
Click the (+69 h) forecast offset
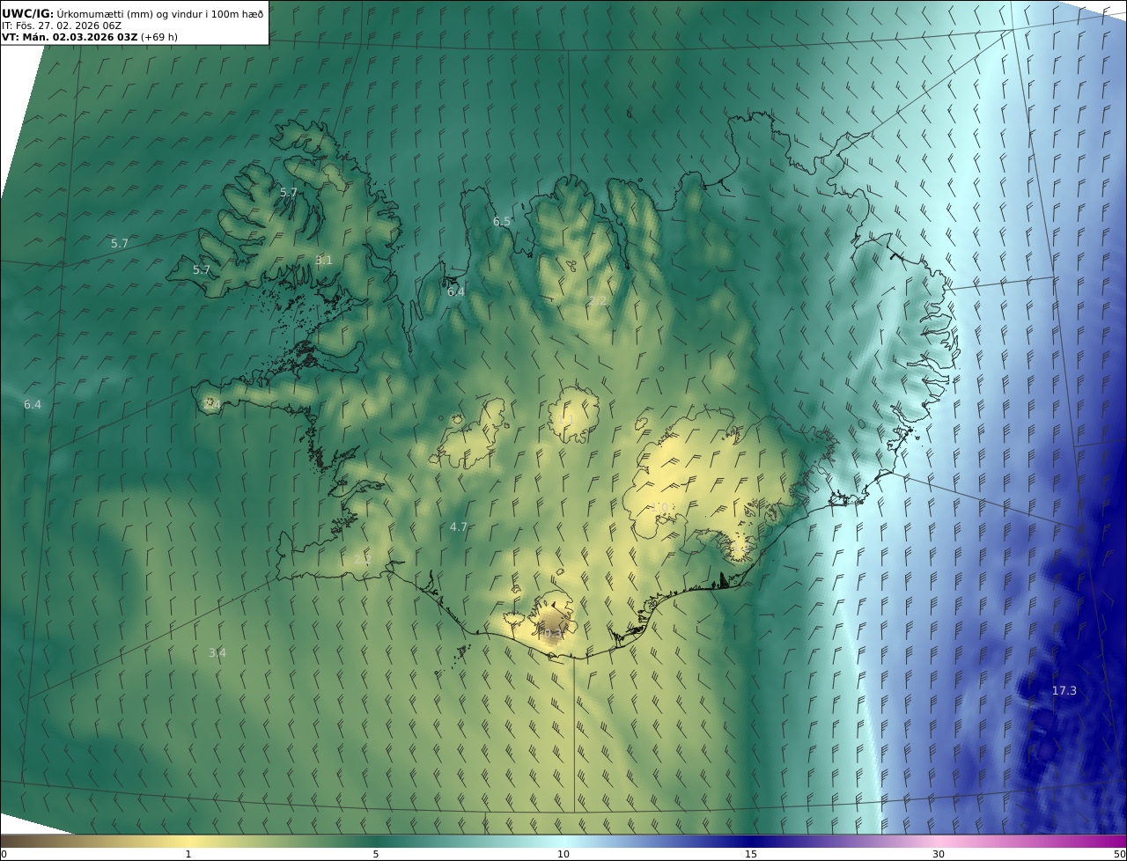coord(159,37)
